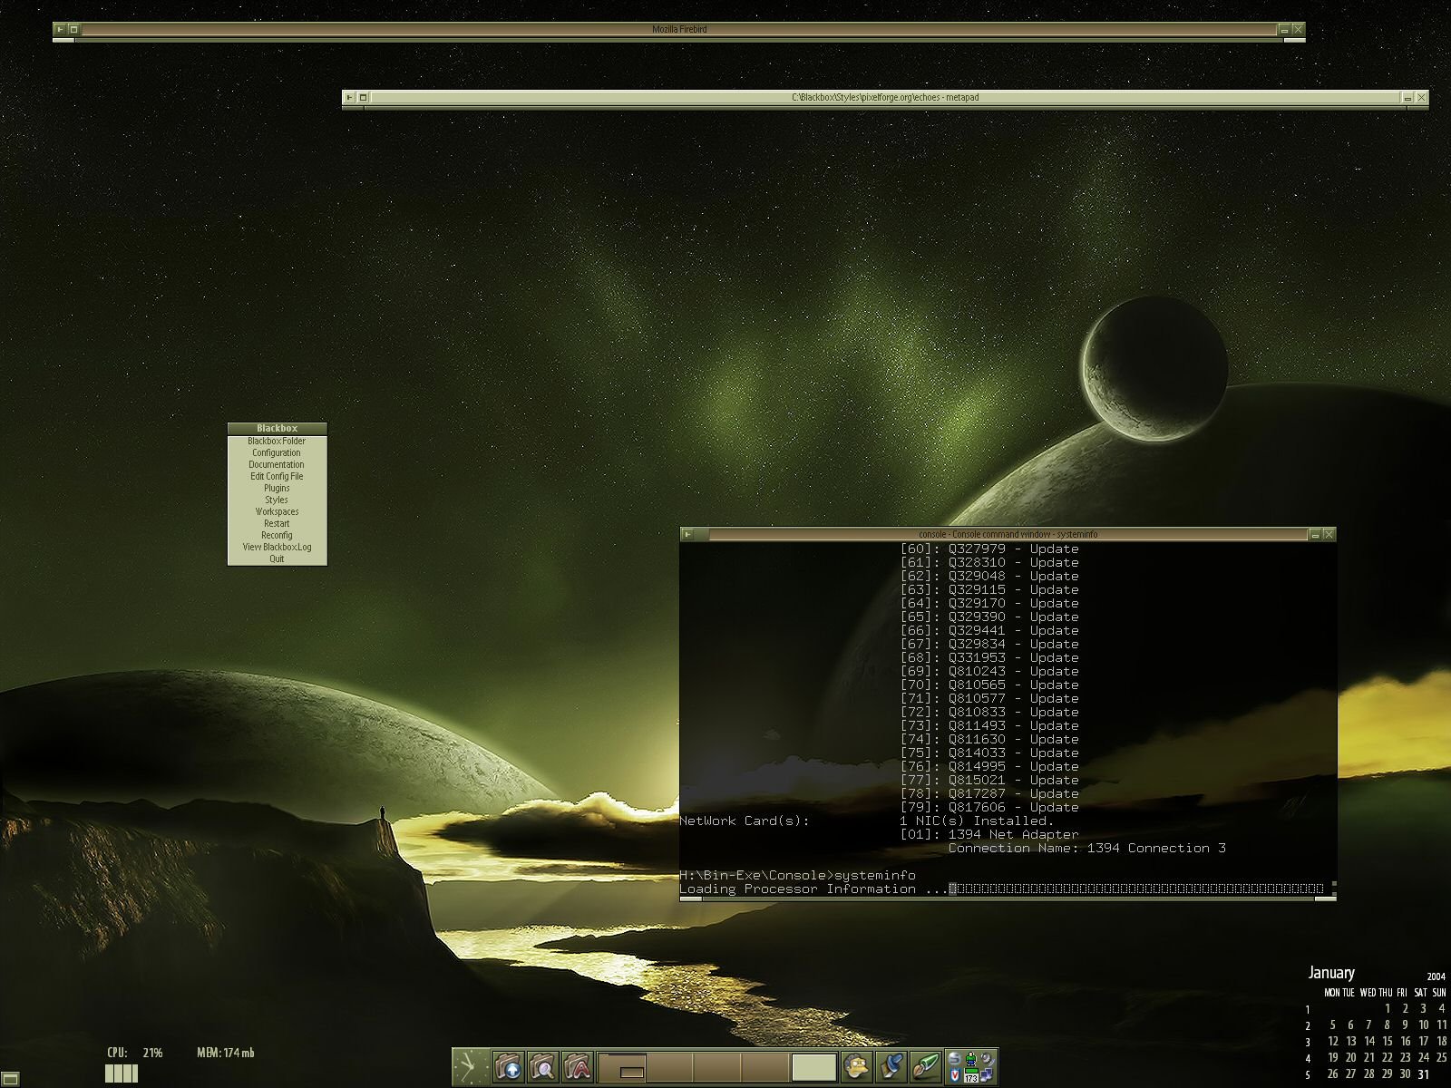The height and width of the screenshot is (1088, 1451).
Task: Click the 173 meter tray icon
Action: point(971,1076)
